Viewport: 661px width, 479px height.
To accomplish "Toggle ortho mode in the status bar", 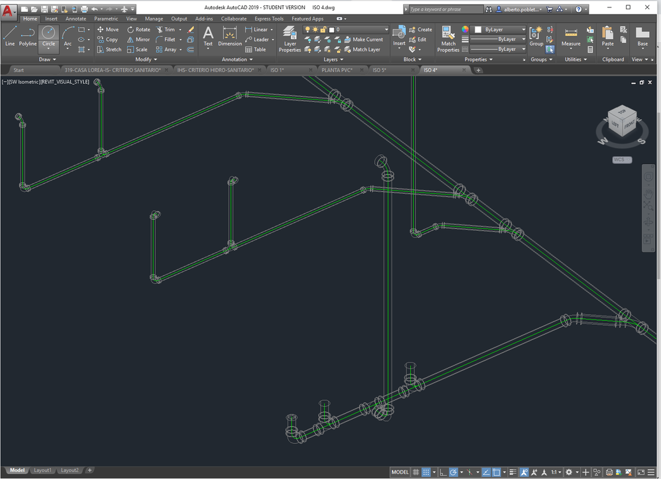I will point(444,472).
